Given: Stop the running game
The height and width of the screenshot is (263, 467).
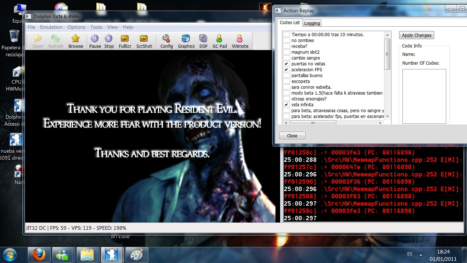Looking at the screenshot, I should (x=109, y=39).
